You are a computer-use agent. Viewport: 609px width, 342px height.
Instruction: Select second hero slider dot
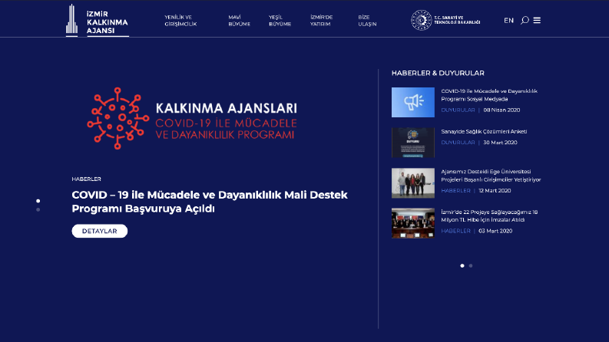click(38, 210)
